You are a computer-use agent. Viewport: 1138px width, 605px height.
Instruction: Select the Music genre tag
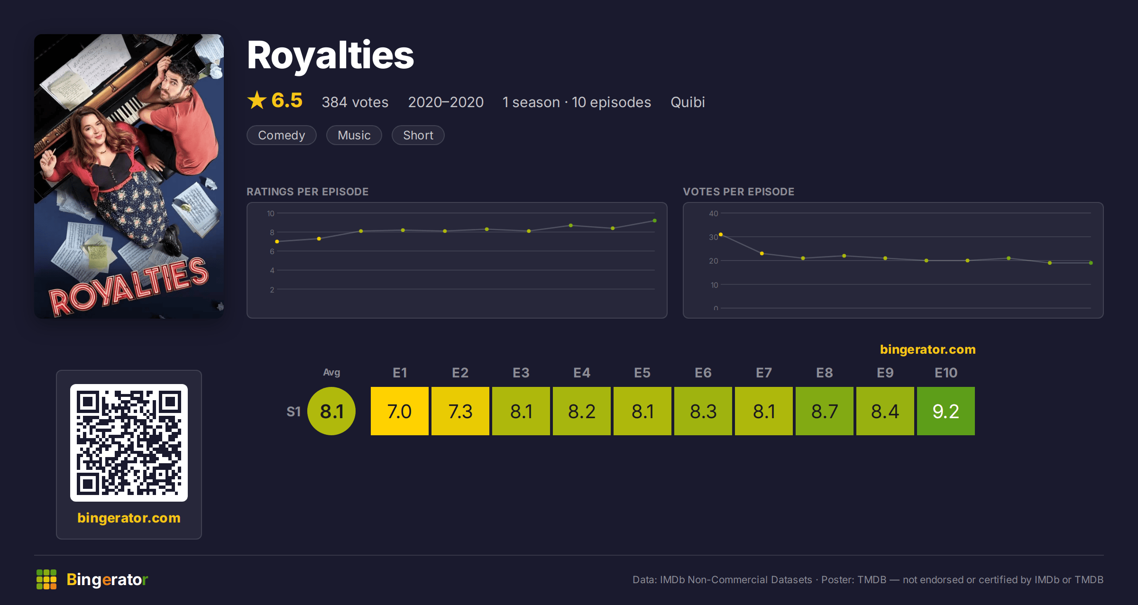pos(354,135)
